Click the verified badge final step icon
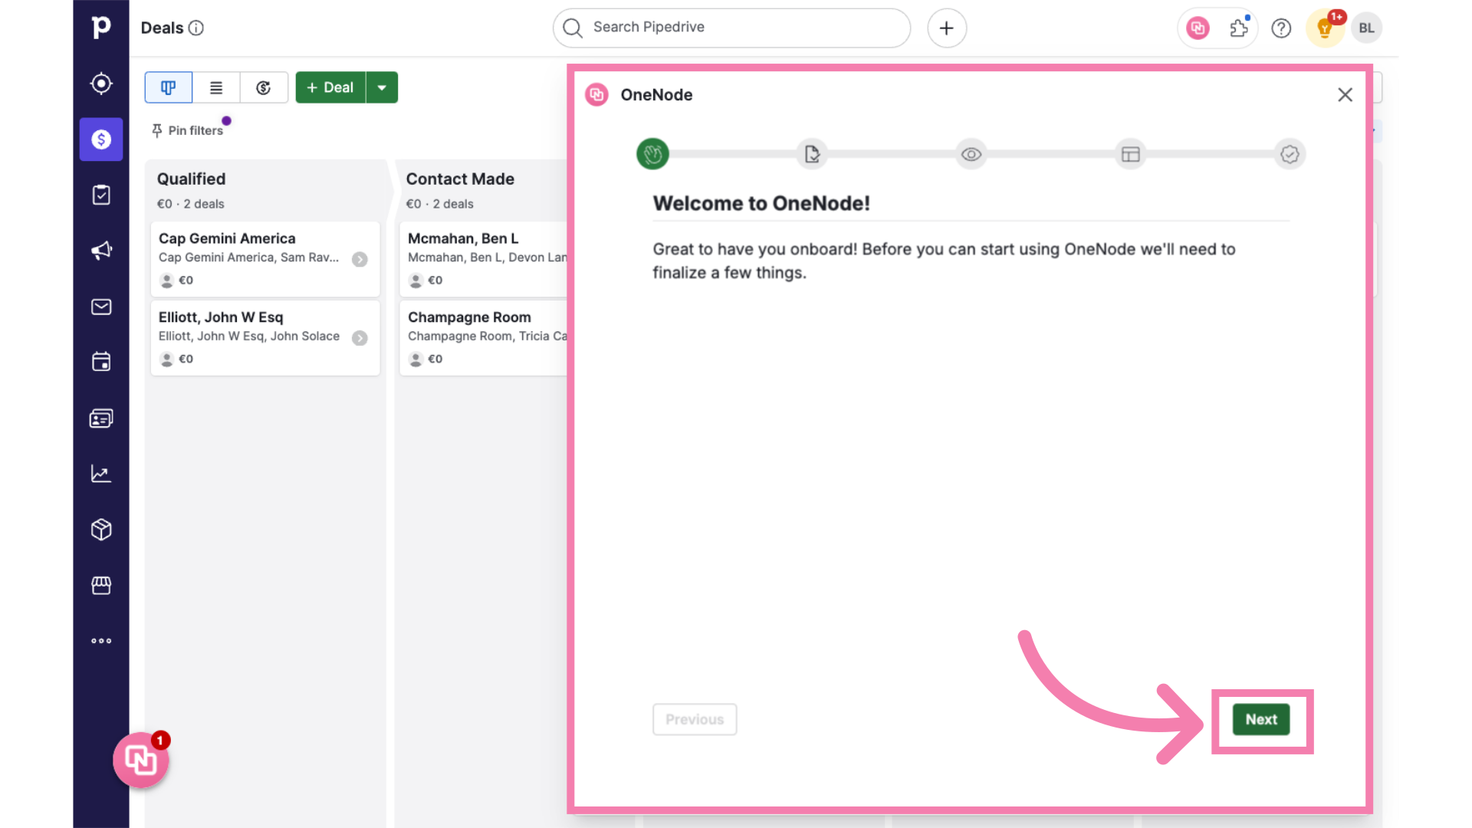Image resolution: width=1472 pixels, height=828 pixels. click(1290, 154)
